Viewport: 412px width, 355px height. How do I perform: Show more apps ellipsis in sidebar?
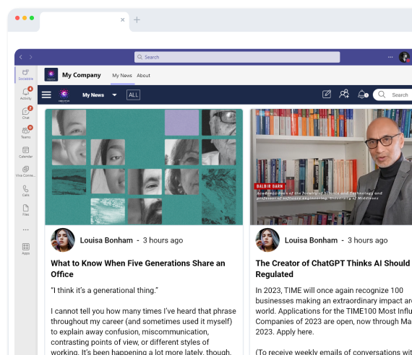pos(26,229)
